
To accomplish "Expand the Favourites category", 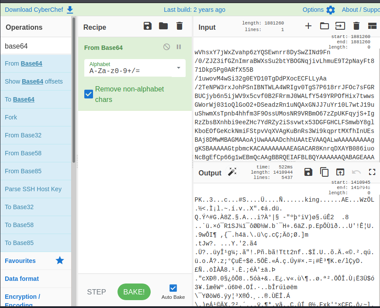I will (36, 261).
